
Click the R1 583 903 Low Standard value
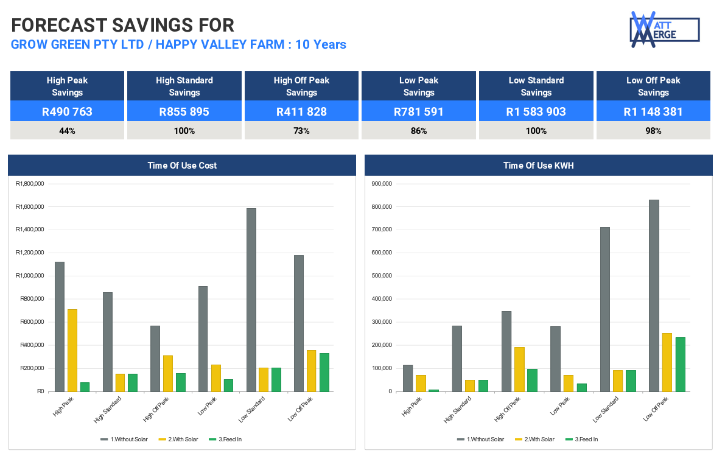click(x=536, y=111)
